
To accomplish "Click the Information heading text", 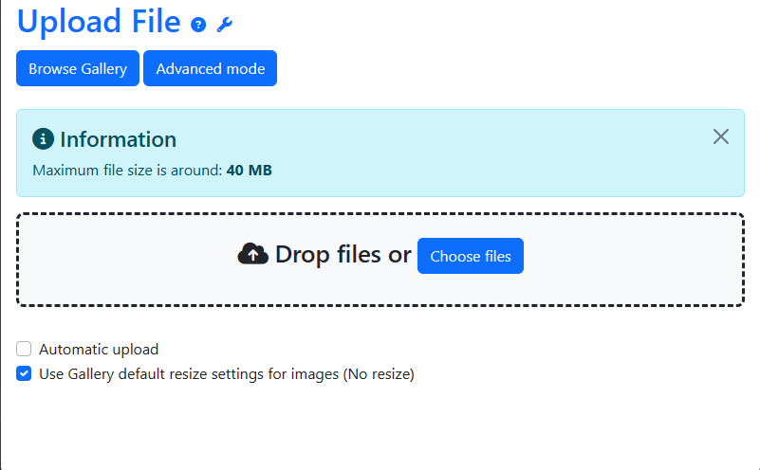I will point(118,139).
